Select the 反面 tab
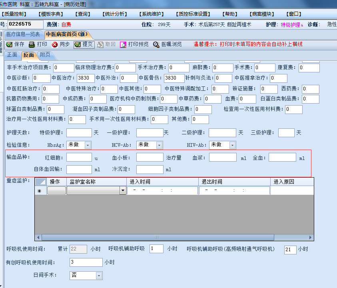 pyautogui.click(x=29, y=55)
